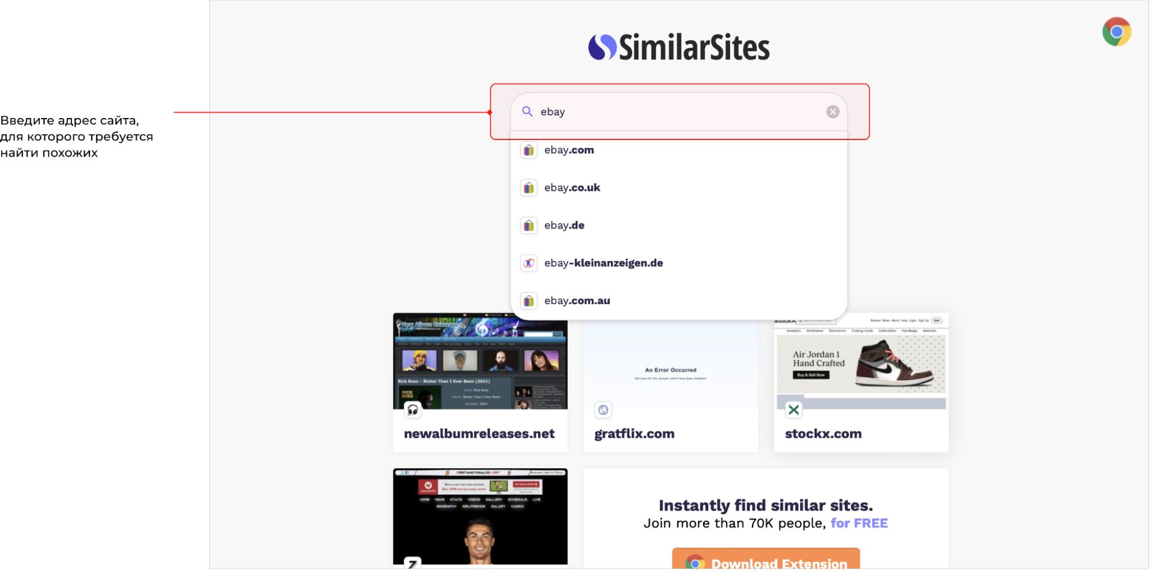Choose the ebay.com.au suggestion

[x=577, y=301]
